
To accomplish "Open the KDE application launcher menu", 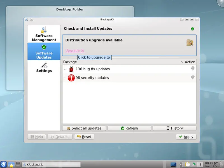I will (x=3, y=164).
